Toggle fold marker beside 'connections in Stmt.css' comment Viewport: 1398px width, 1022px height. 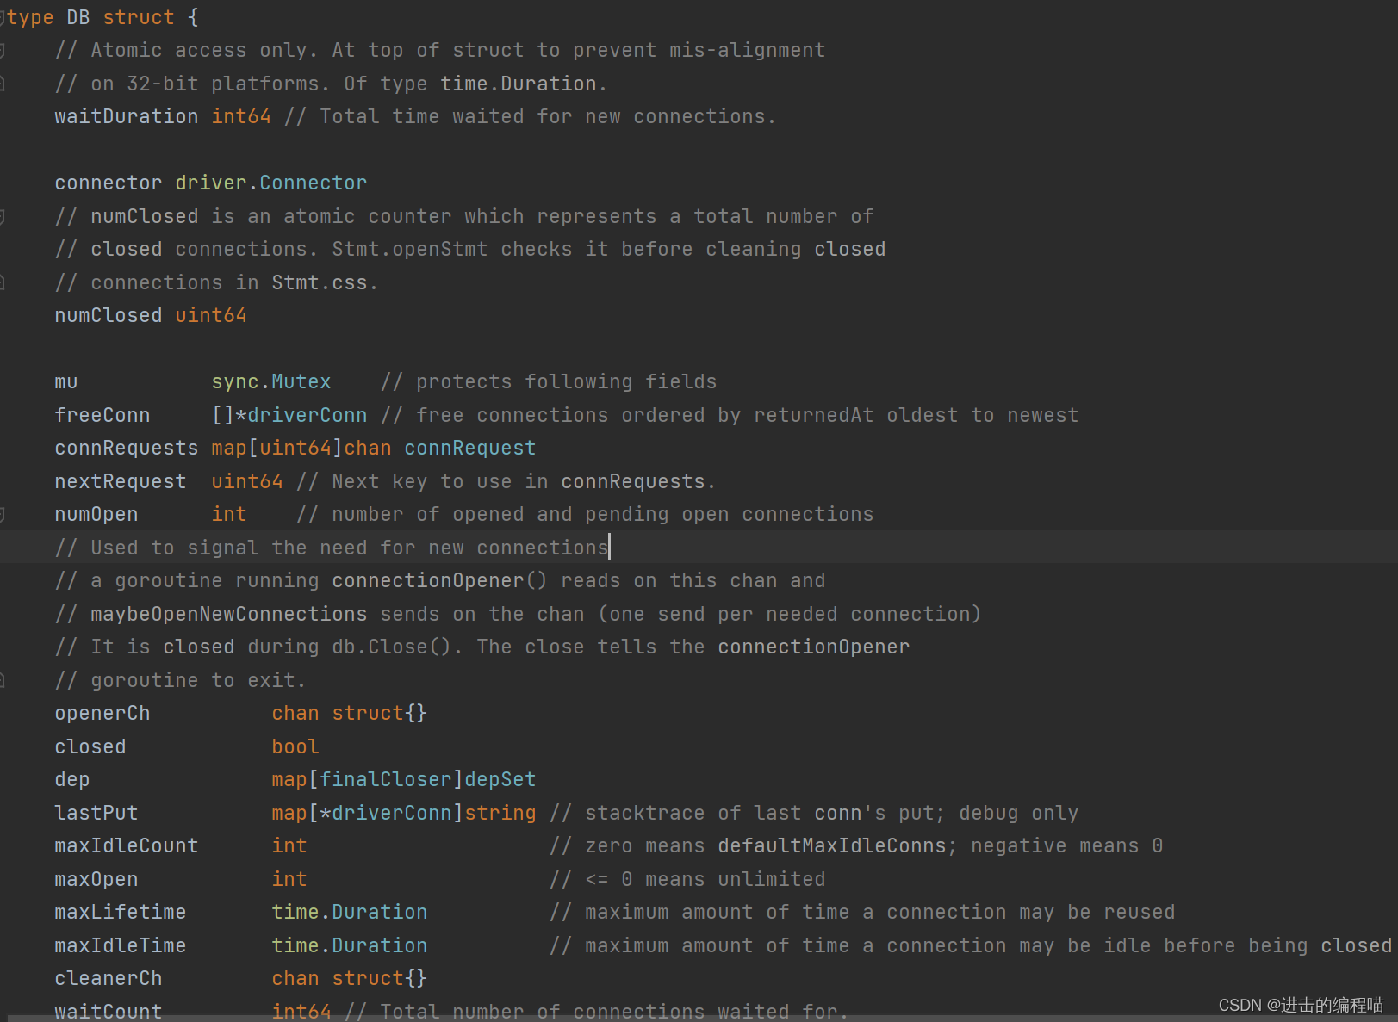(3, 282)
